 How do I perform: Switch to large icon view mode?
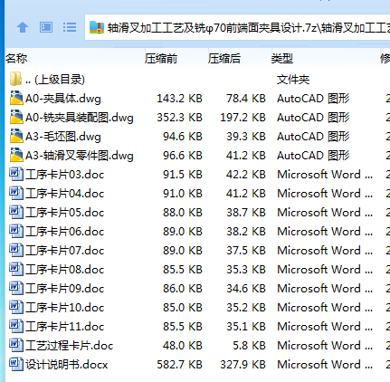(x=46, y=27)
